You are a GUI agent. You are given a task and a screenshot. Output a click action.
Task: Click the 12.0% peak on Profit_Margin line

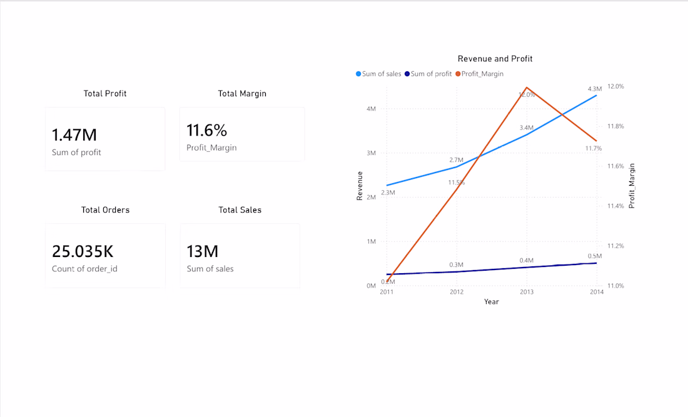(x=527, y=88)
